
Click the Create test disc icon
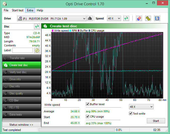[6, 65]
